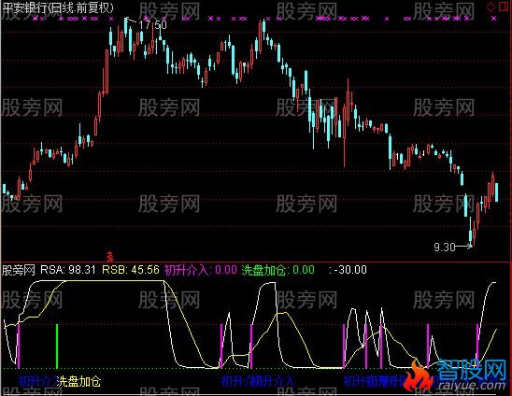This screenshot has width=512, height=396.
Task: Click the red S marker below the chart
Action: click(110, 257)
